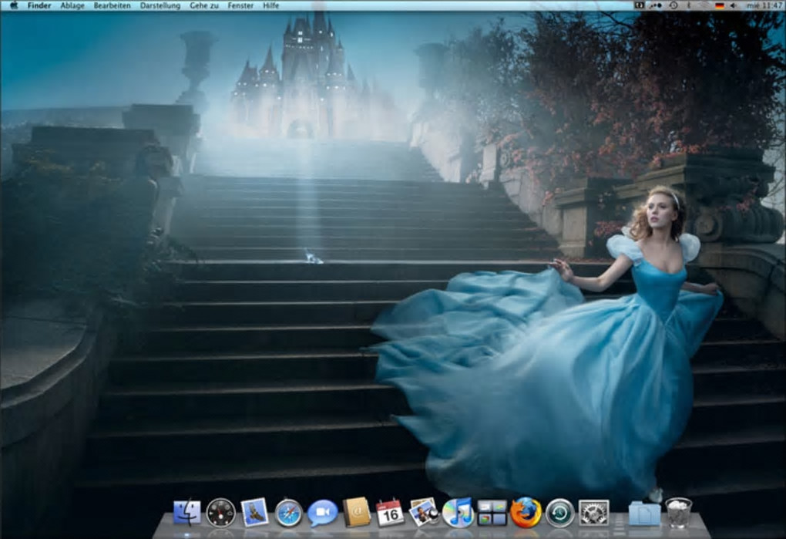Open System Preferences from the Dock

pyautogui.click(x=594, y=513)
